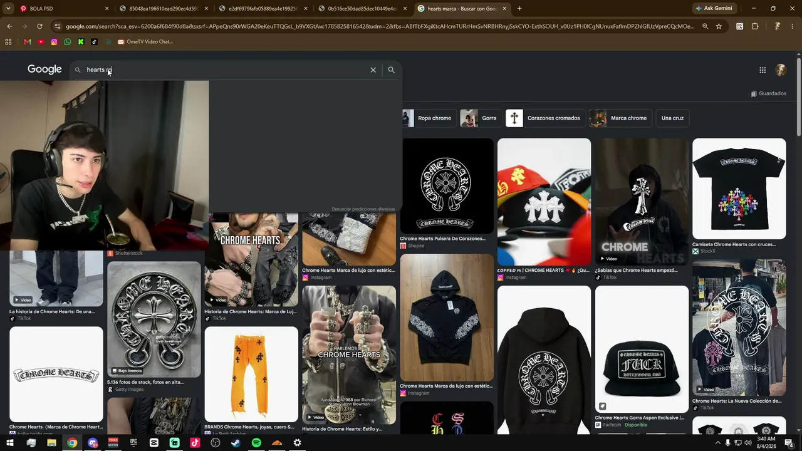This screenshot has width=802, height=451.
Task: Switch to the 0b516ce50dad85dec tab
Action: (x=363, y=9)
